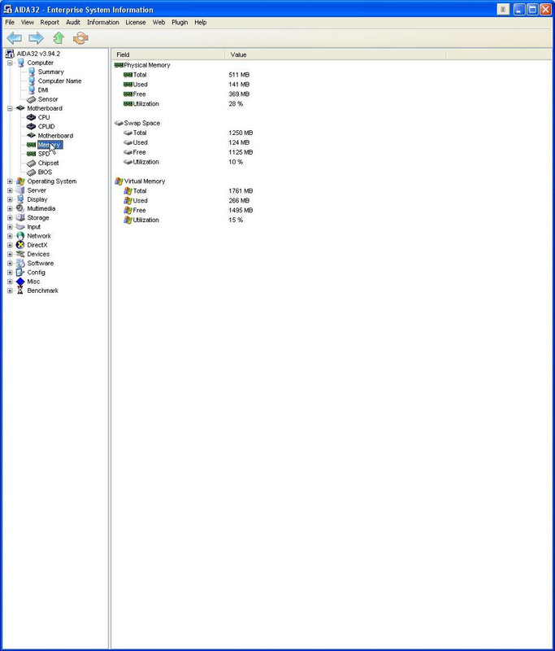The image size is (555, 651).
Task: Open the Help menu
Action: (x=201, y=23)
